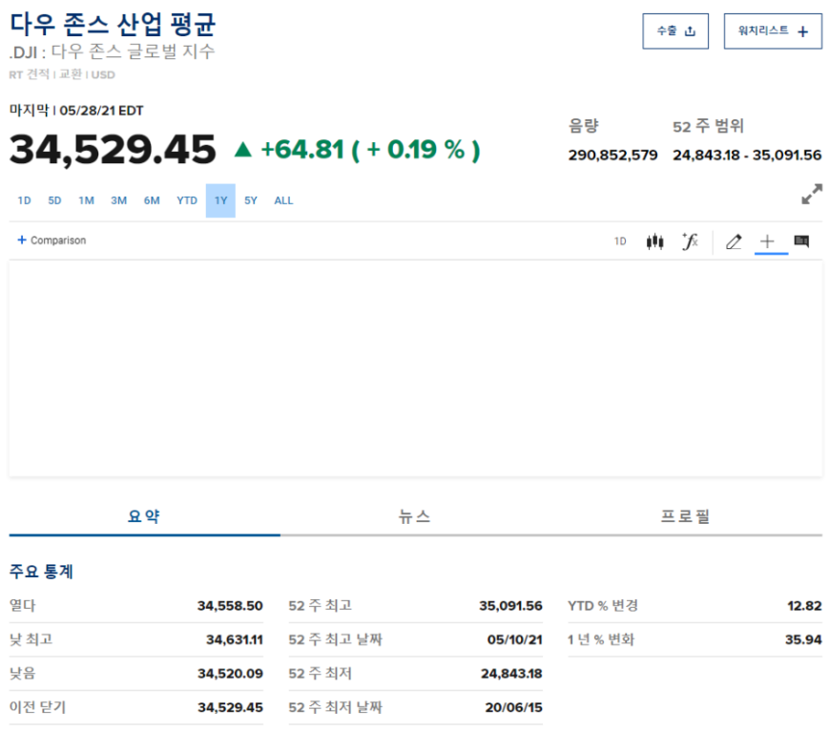Toggle chart events flag icon
829x732 pixels.
click(x=801, y=241)
